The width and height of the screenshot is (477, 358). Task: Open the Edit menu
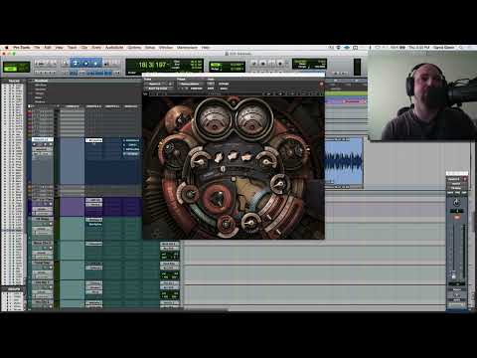coord(48,48)
